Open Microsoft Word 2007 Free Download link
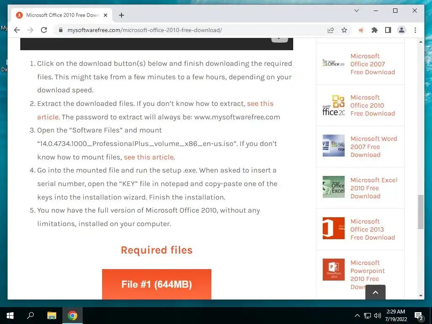Screen dimensions: 432x324 click(x=374, y=146)
